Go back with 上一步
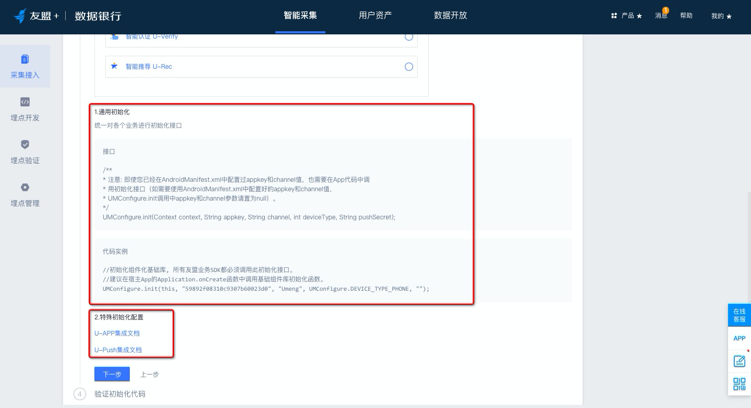Viewport: 751px width, 408px height. 150,374
